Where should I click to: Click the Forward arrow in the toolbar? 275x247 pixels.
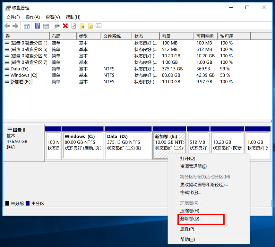15,26
